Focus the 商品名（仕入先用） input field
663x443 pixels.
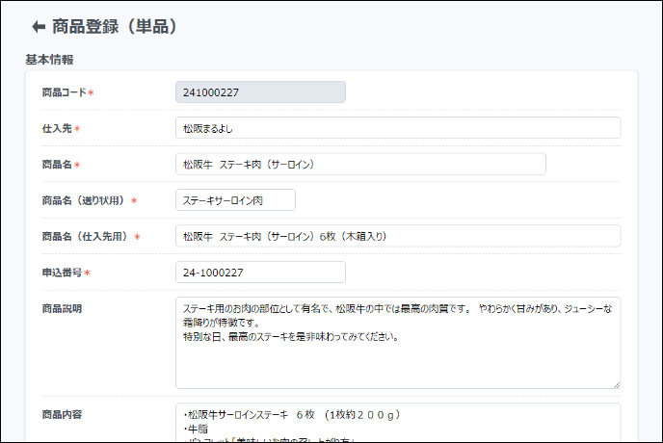398,236
